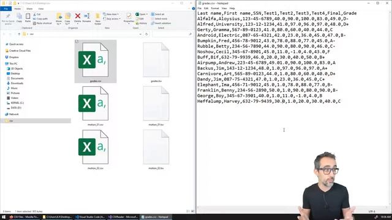Open the Copy to dropdown
392x220 pixels.
(67, 19)
